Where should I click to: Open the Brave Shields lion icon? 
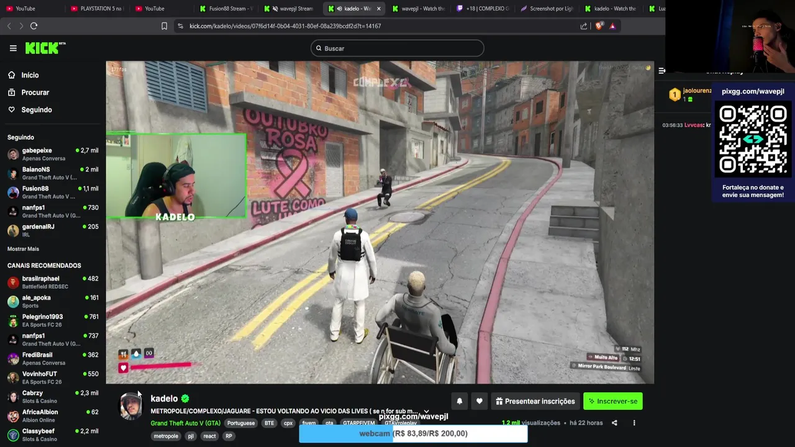[599, 26]
